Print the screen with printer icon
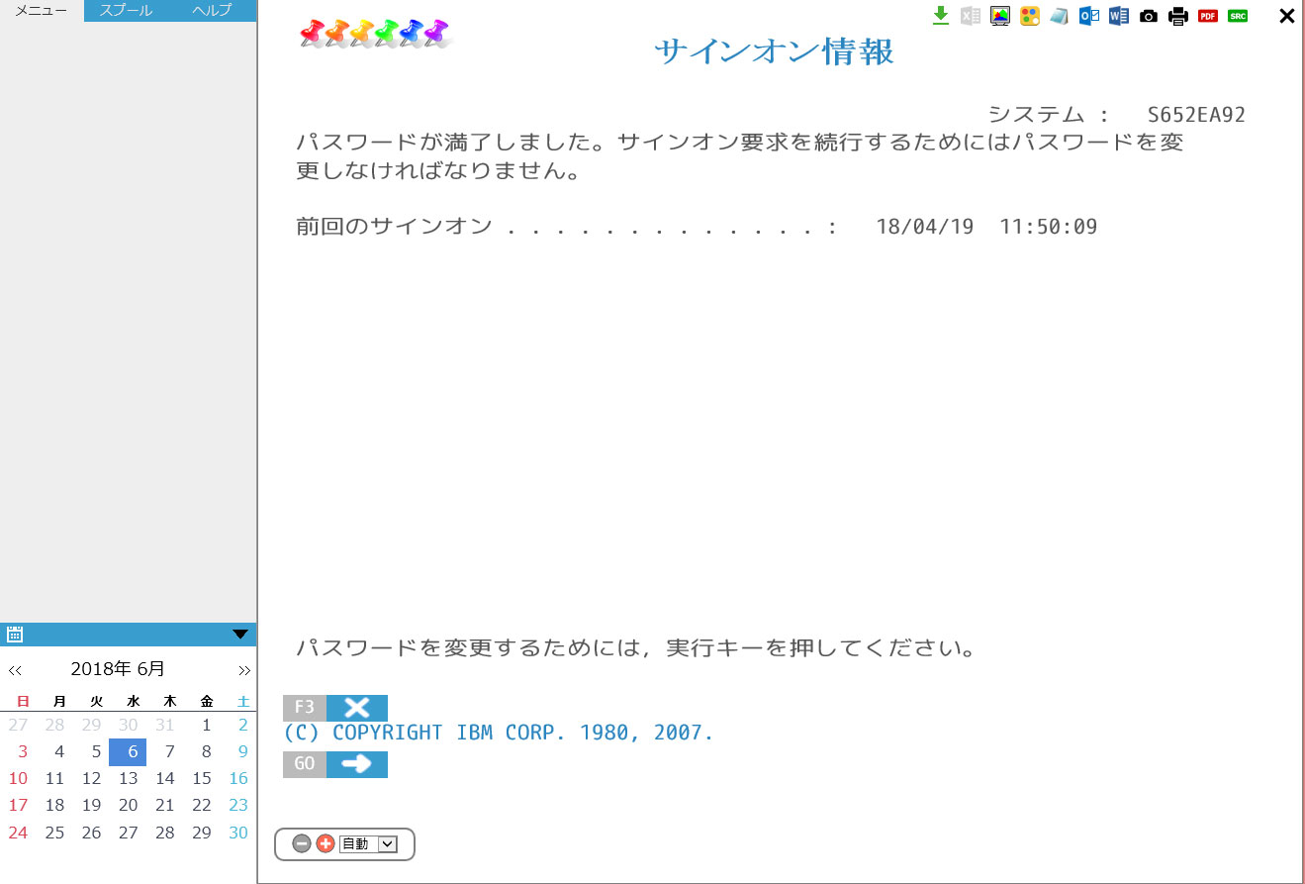Viewport: 1305px width, 884px height. [1178, 16]
